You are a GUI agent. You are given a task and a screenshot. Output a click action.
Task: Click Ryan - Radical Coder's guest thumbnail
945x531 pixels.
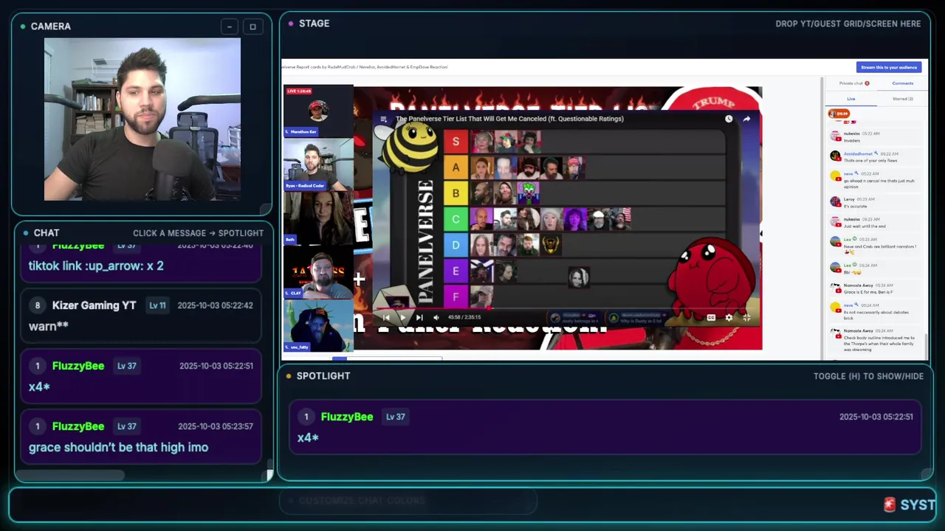pos(318,164)
